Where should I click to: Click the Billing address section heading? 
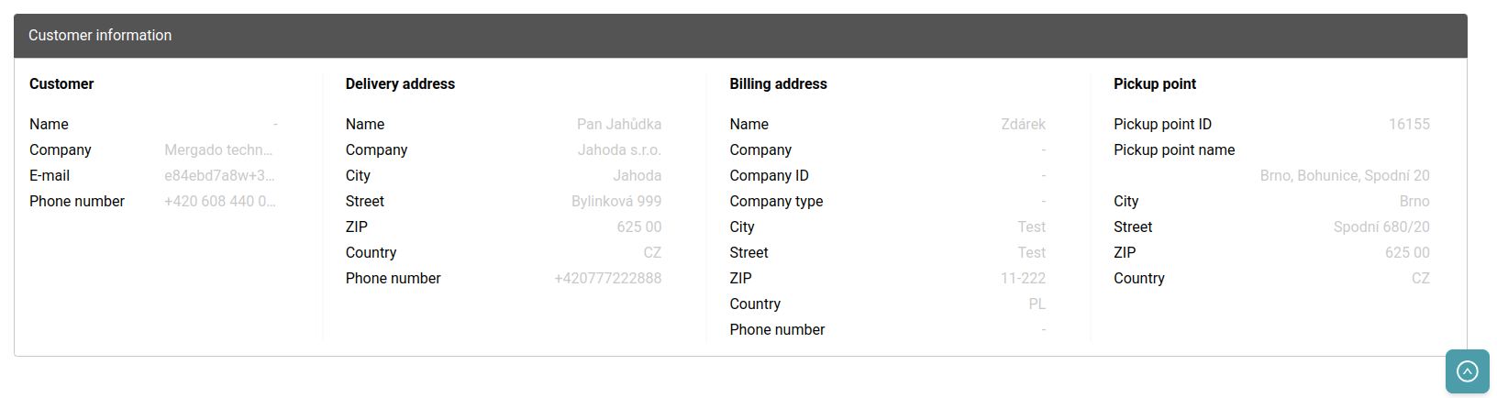coord(778,84)
